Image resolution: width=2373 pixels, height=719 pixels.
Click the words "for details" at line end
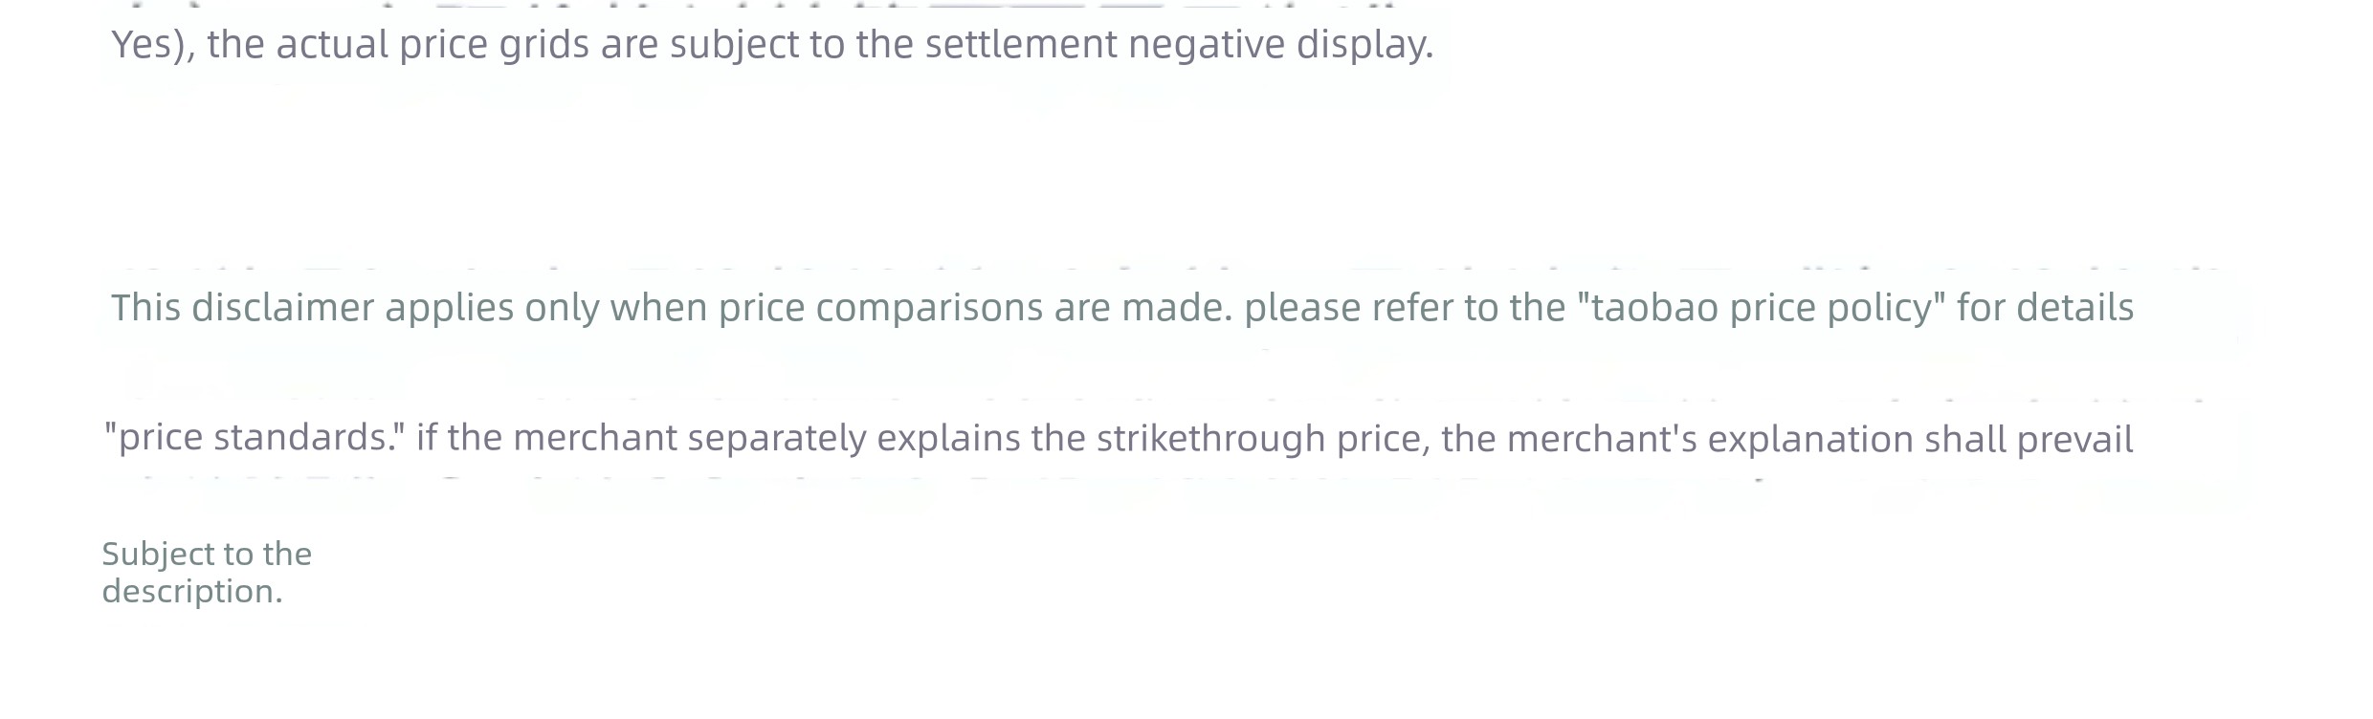2045,309
